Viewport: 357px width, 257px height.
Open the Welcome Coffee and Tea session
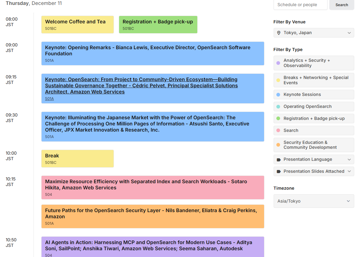point(78,25)
